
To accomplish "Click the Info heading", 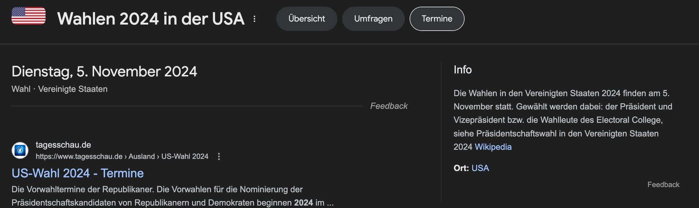I will (x=462, y=69).
